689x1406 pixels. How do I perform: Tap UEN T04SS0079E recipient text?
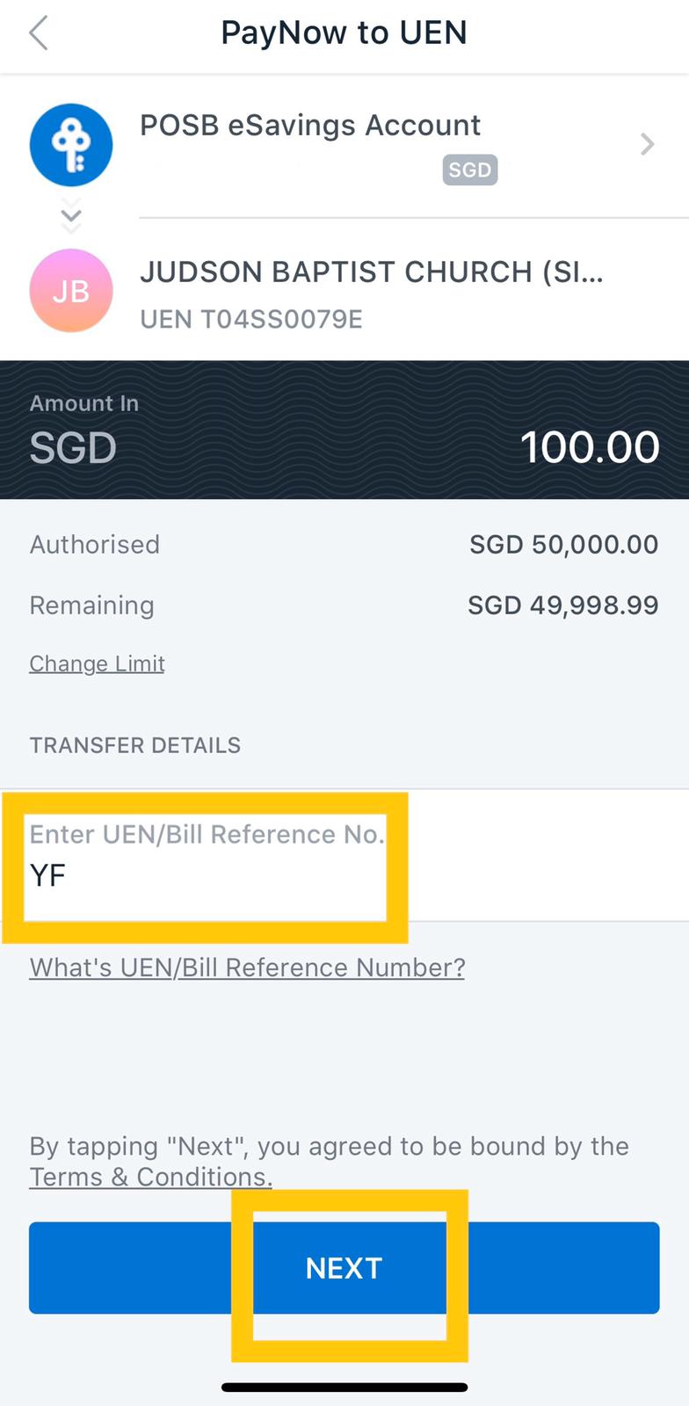coord(251,319)
